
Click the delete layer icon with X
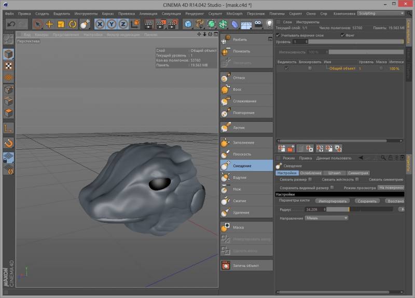309,149
